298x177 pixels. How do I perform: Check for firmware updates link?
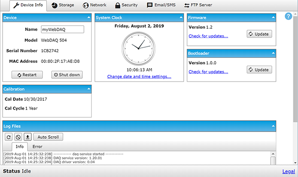coord(208,36)
